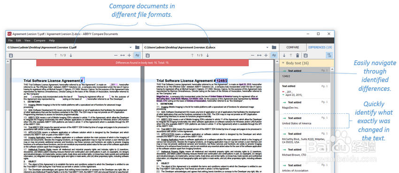Screen dimensions: 399x173
Task: Select the 'Michael Brown, CTO' difference
Action: pos(305,153)
